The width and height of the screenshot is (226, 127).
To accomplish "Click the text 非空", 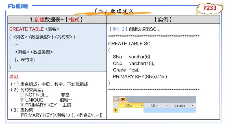I will 65,95.
